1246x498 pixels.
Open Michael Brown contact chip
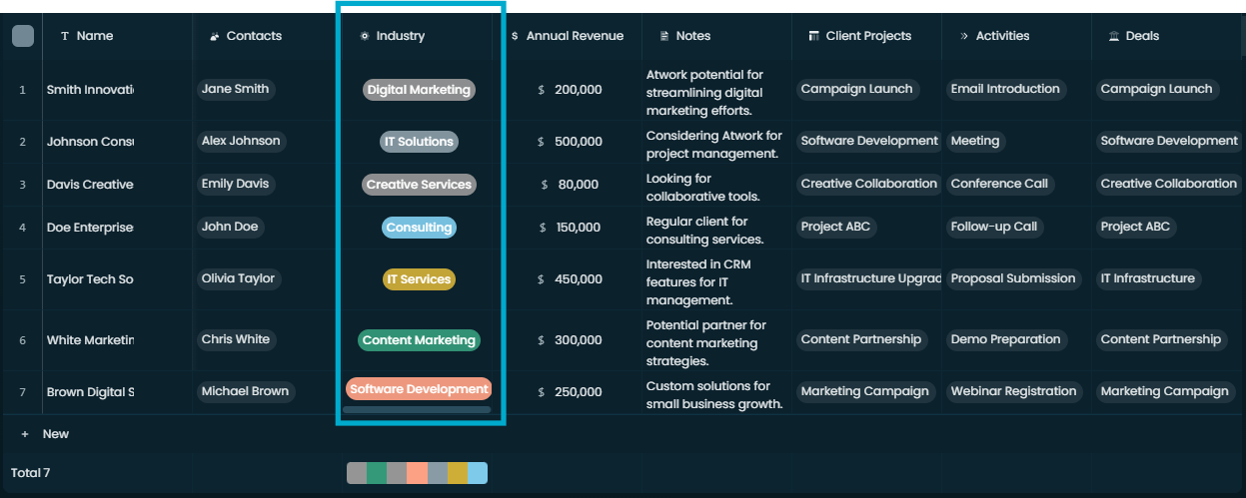[245, 391]
